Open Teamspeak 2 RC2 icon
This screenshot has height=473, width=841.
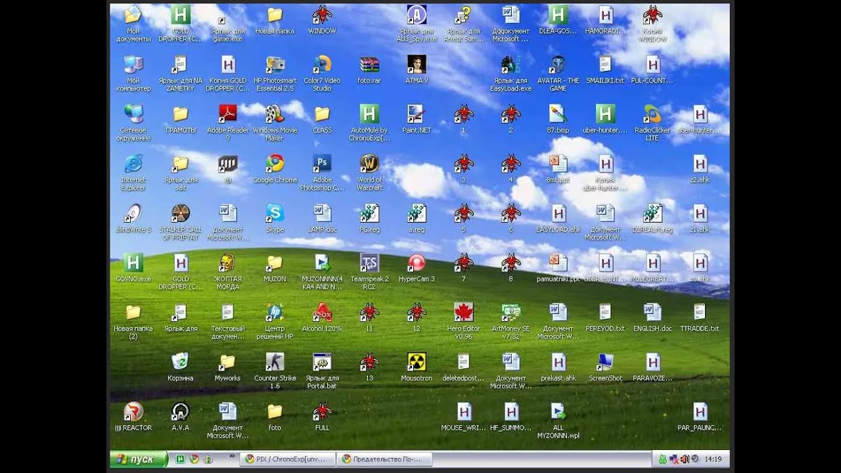pos(369,271)
